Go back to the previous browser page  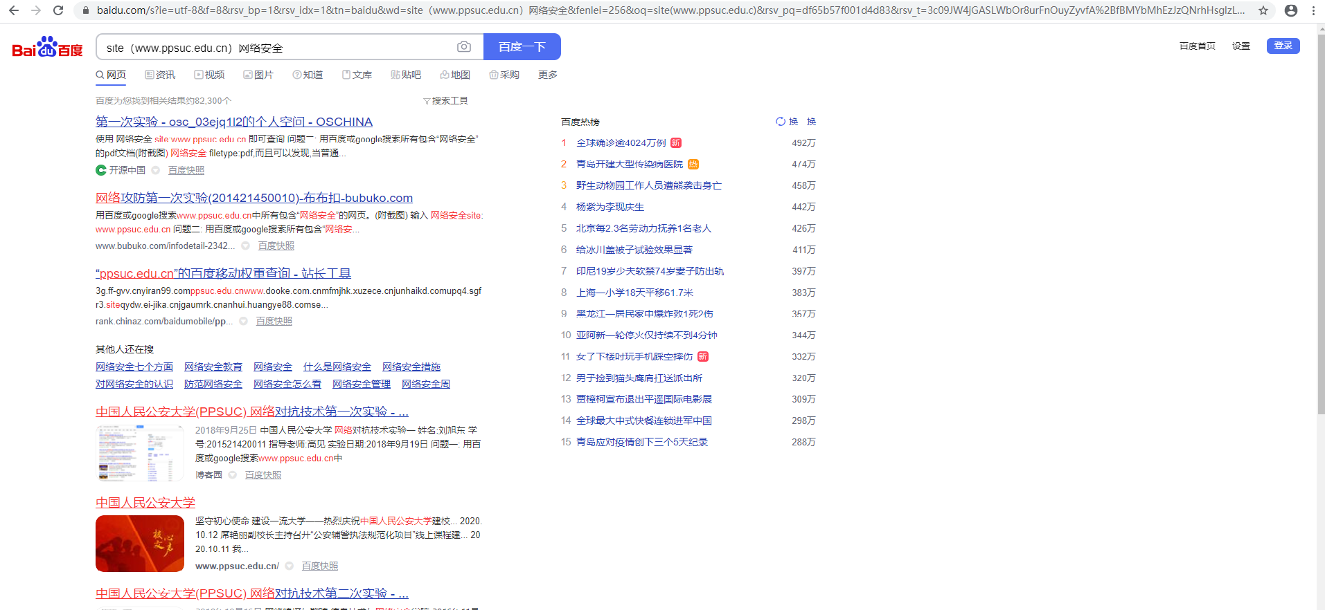click(13, 10)
